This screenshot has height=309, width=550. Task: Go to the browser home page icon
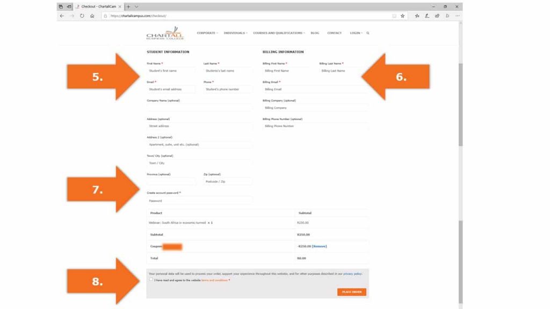click(x=92, y=16)
